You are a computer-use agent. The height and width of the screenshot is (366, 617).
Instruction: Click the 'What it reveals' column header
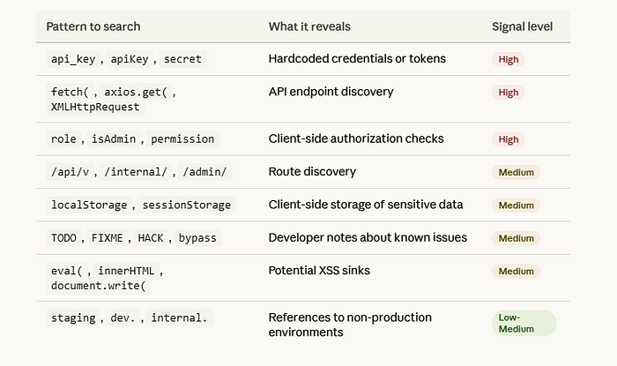309,26
